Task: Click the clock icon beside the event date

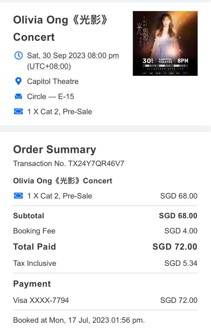Action: (x=19, y=55)
